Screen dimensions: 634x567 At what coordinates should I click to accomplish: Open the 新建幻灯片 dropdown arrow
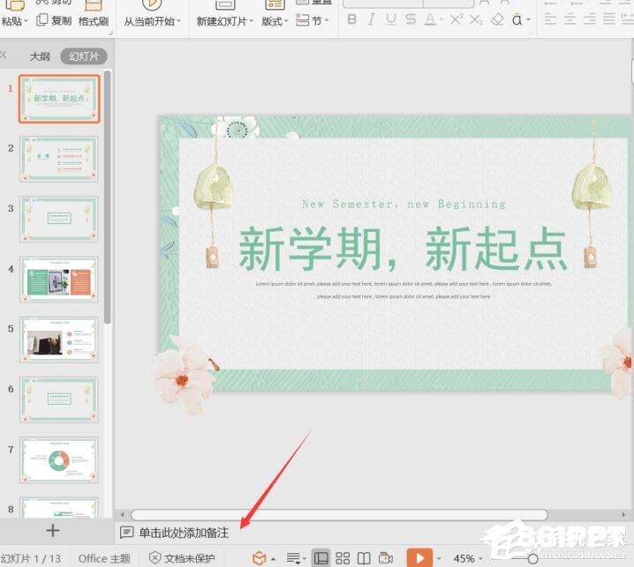click(251, 20)
